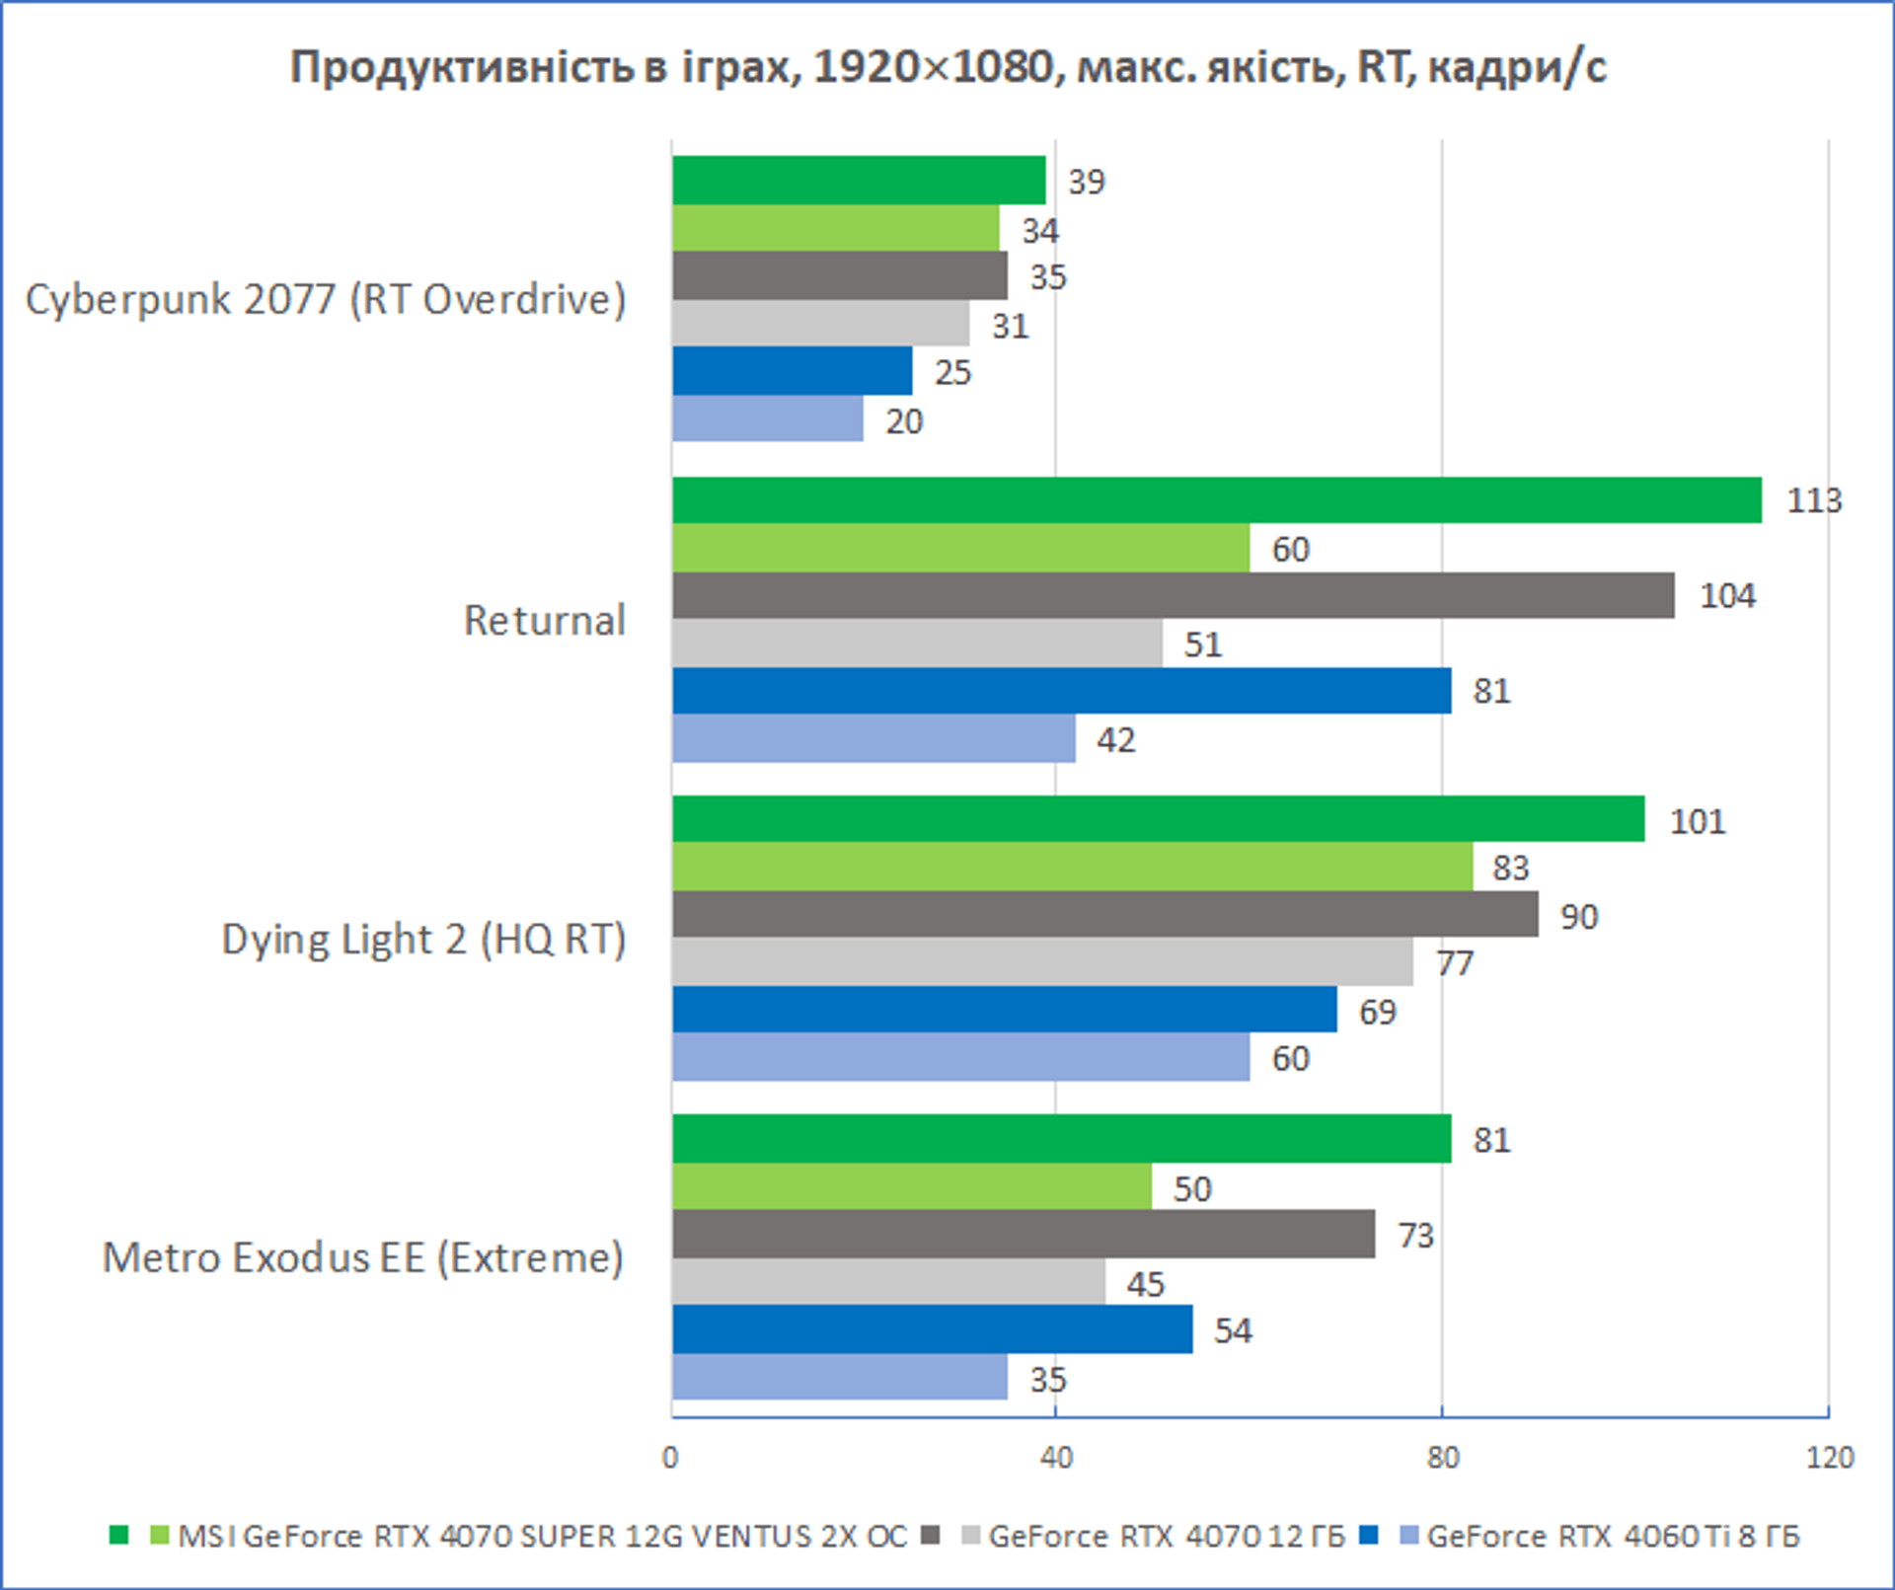Click the dark green legend swatch for MSI RTX 4070 SUPER

[119, 1535]
